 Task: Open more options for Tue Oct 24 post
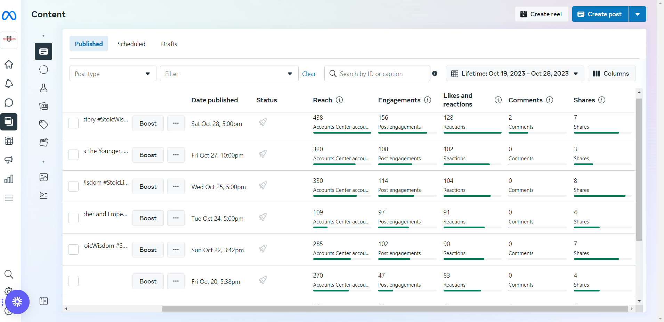point(176,218)
